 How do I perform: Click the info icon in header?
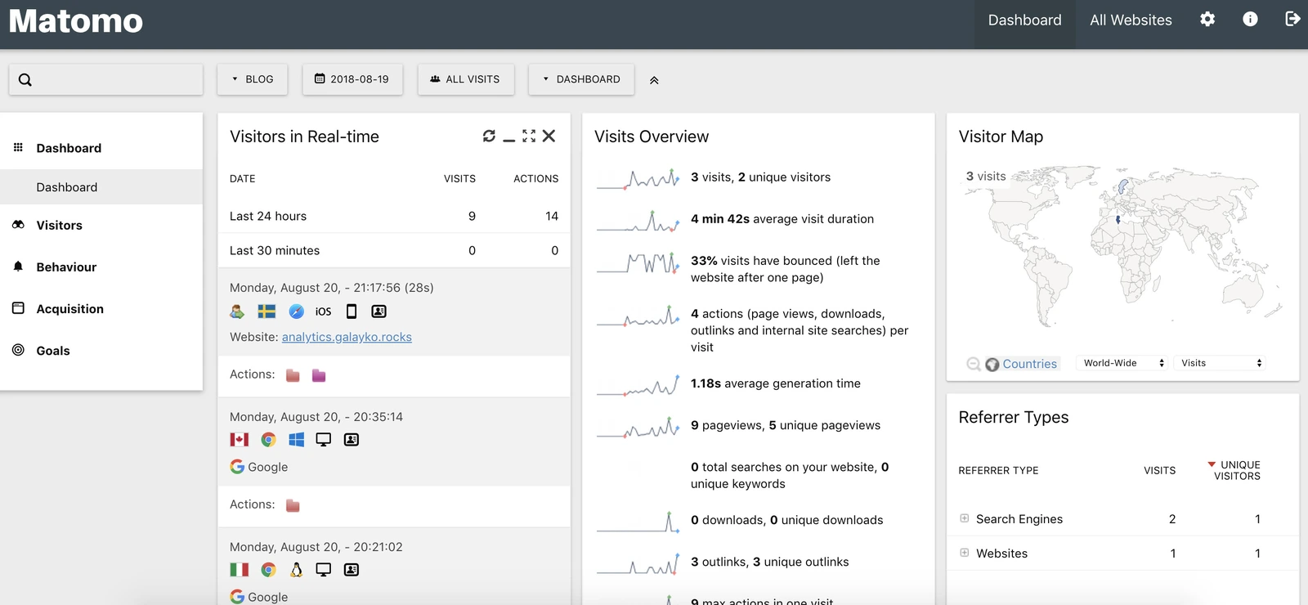point(1250,20)
